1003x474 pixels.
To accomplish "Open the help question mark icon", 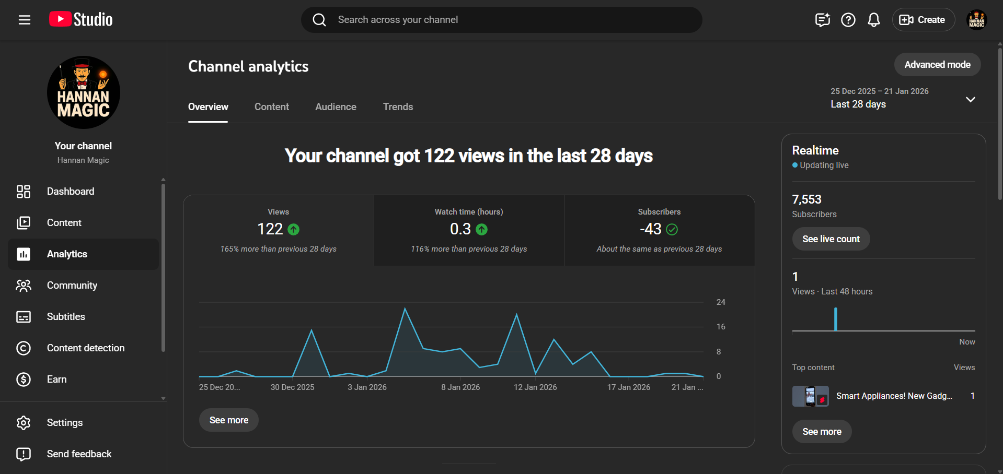I will point(848,20).
